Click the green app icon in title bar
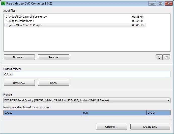 click(3, 3)
